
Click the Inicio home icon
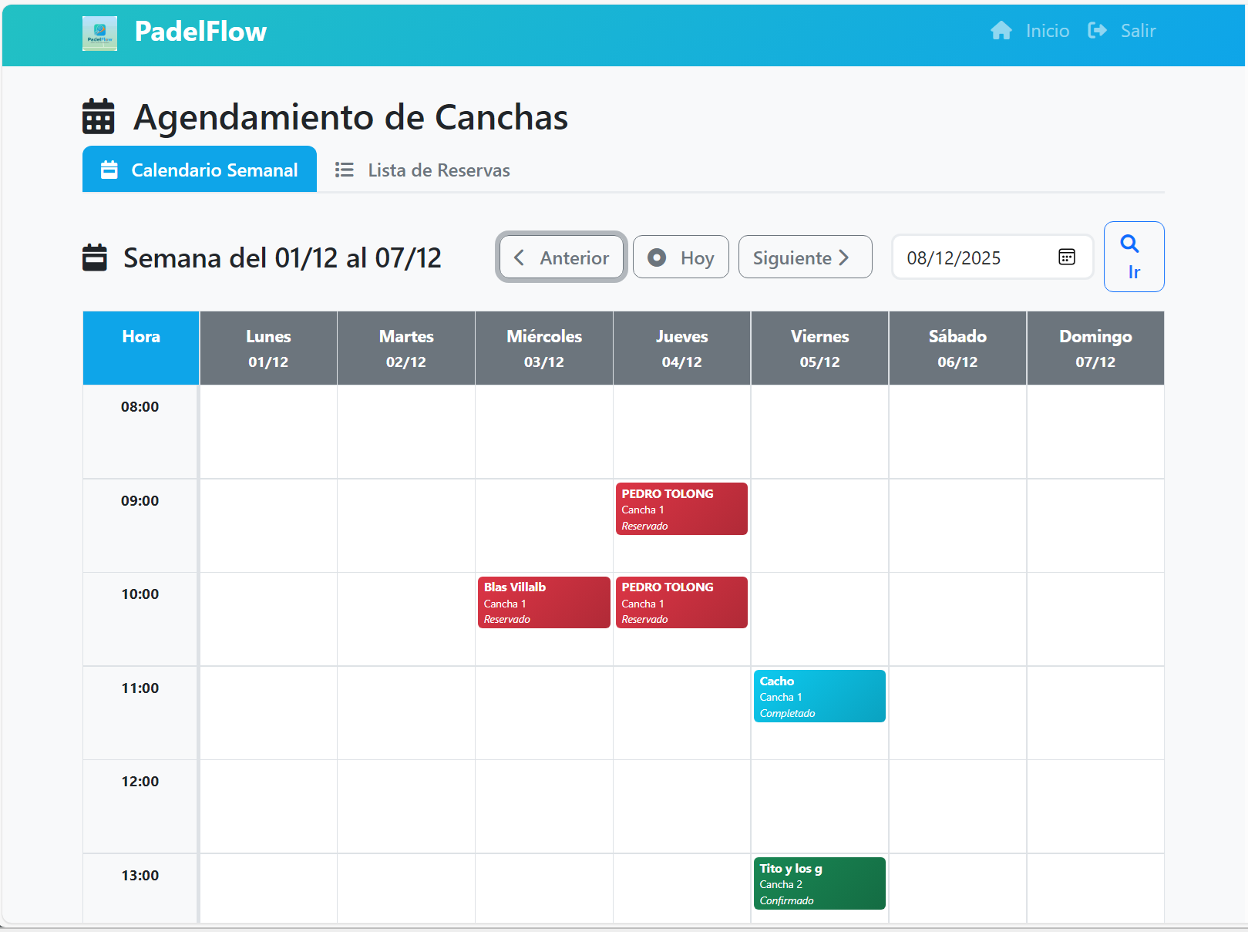click(1001, 30)
